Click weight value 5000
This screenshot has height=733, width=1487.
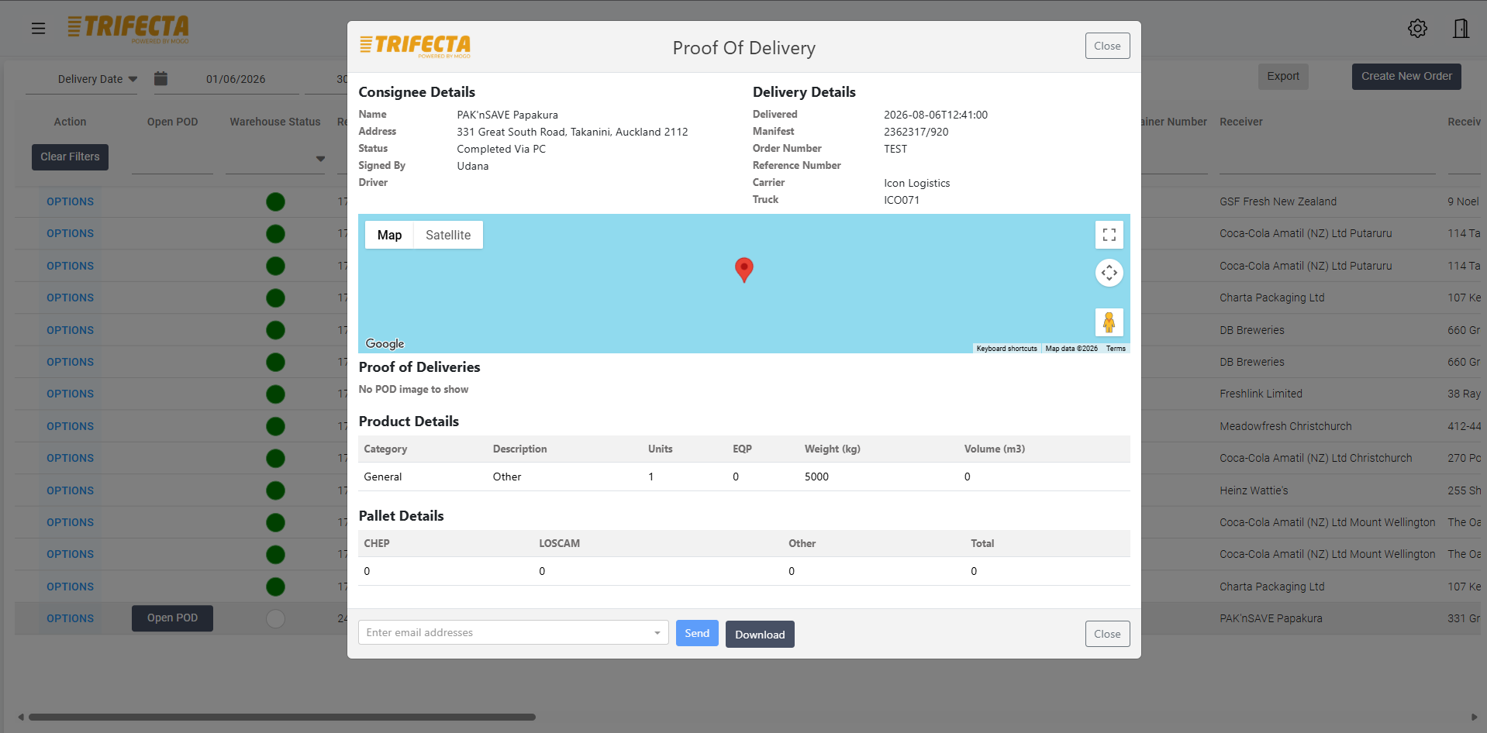pos(816,477)
